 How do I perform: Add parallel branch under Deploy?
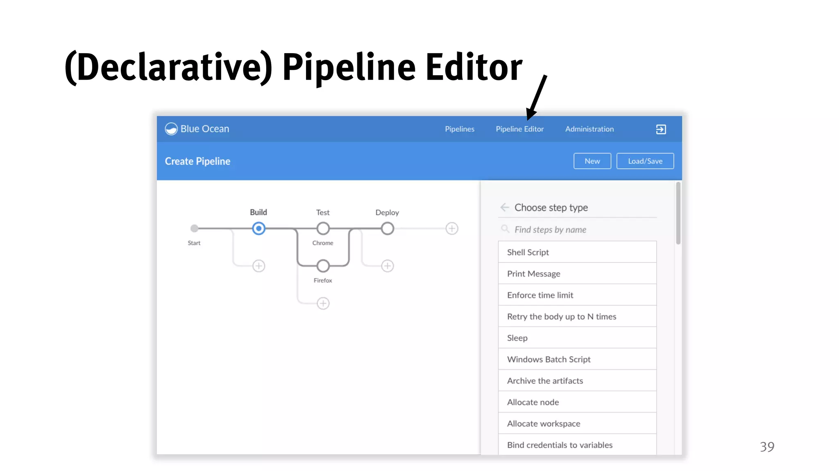pos(387,266)
